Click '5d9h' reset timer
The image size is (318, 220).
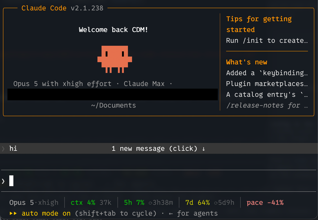(224, 203)
